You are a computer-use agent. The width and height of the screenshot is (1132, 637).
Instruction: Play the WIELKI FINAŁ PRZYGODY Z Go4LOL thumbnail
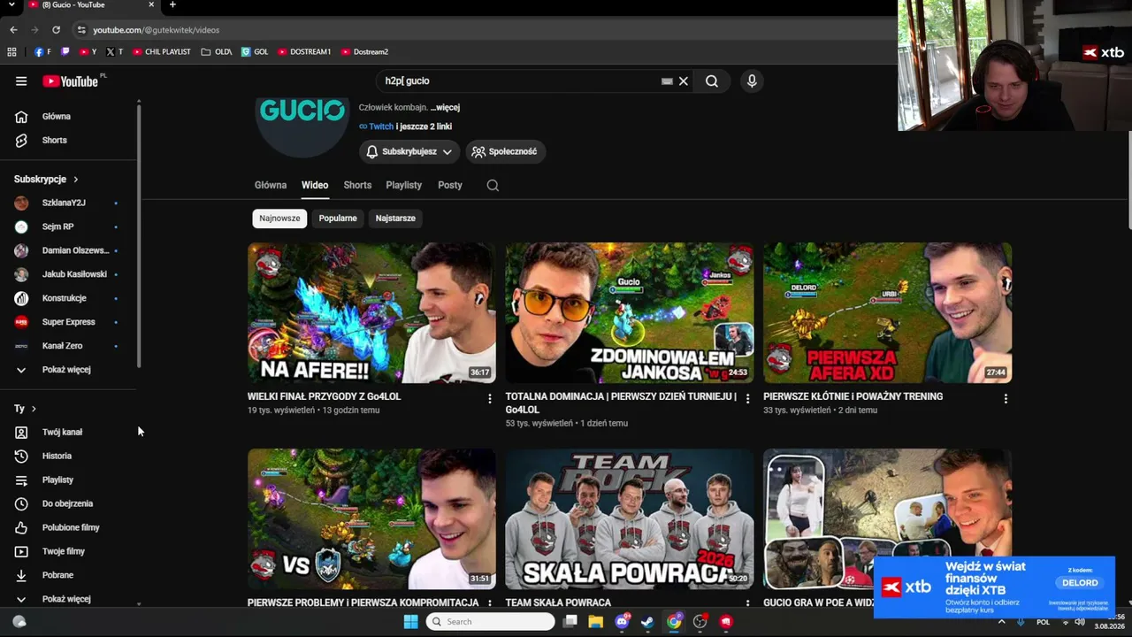coord(371,313)
